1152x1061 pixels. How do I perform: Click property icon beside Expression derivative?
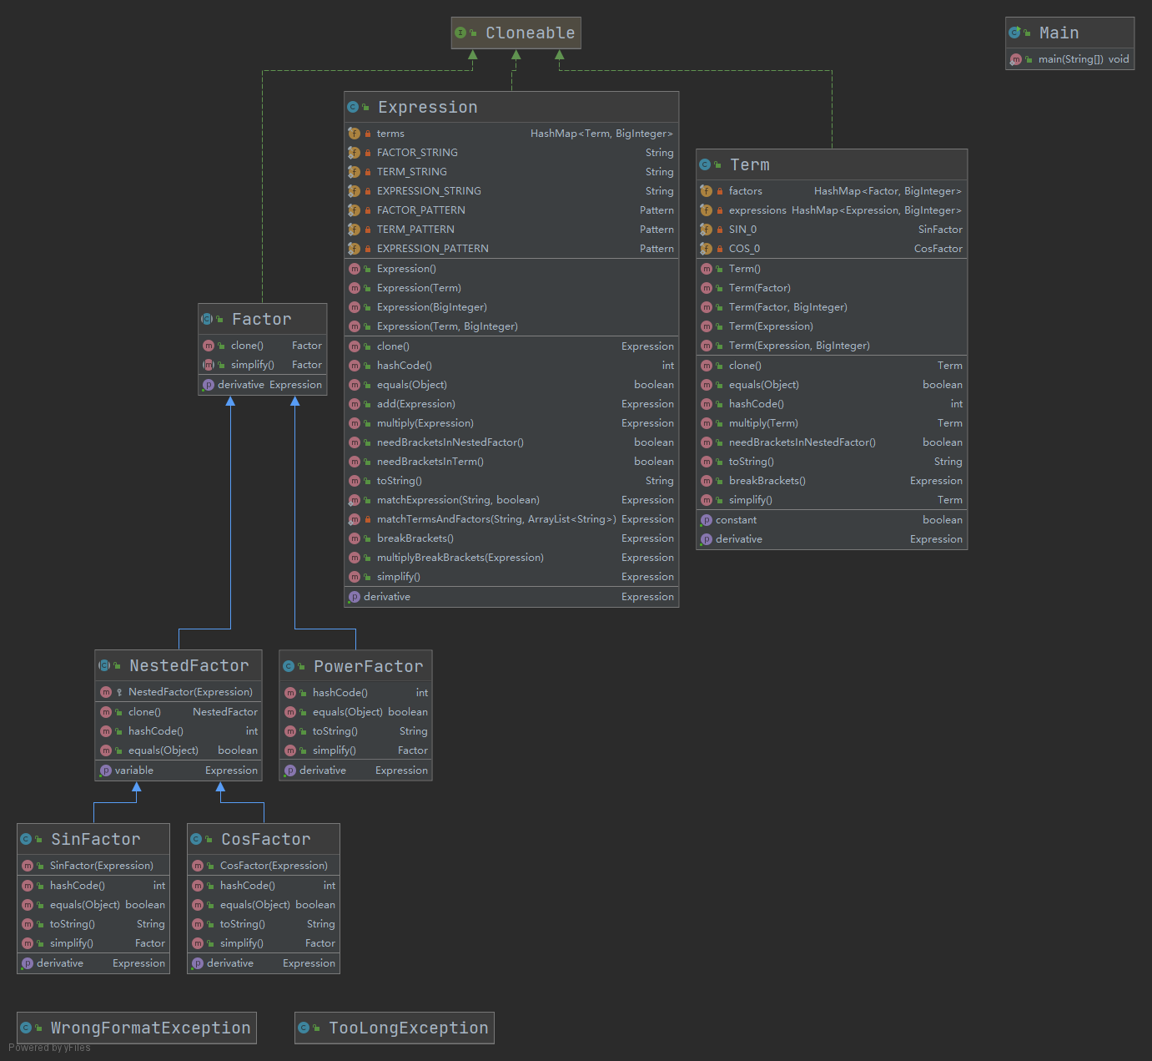pyautogui.click(x=354, y=597)
